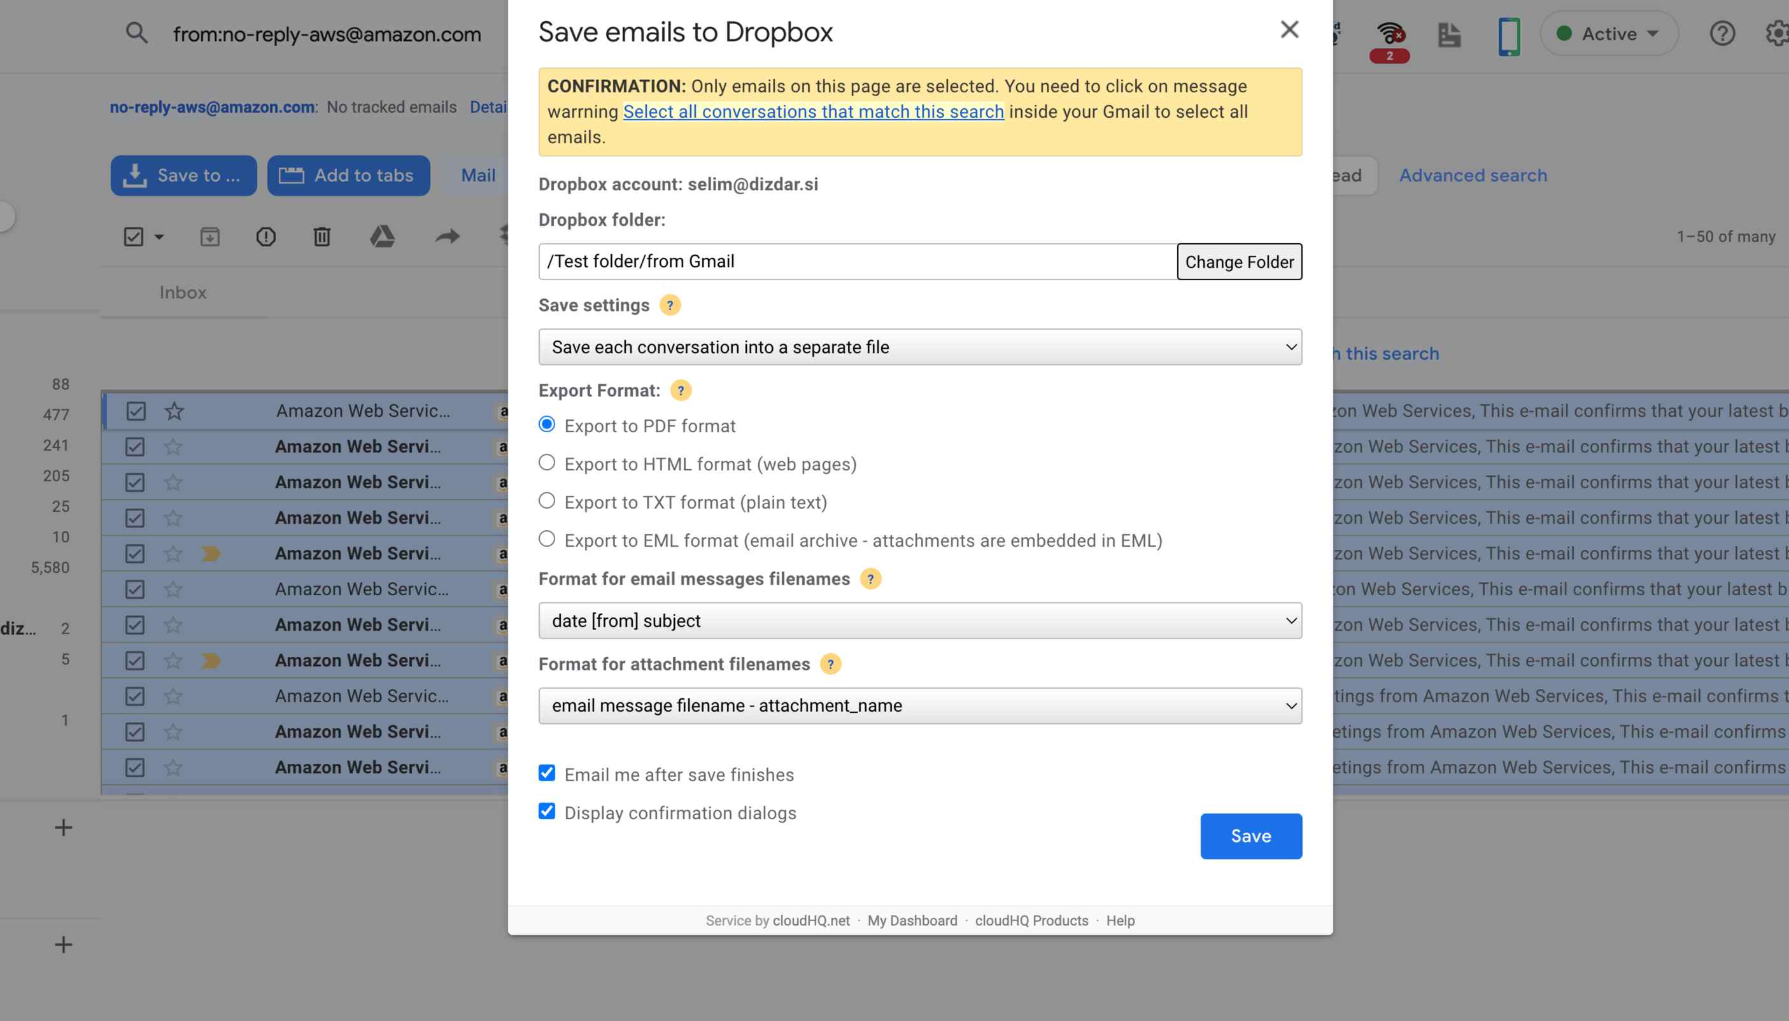Click the plus icon below label counts
This screenshot has height=1021, width=1789.
(63, 827)
